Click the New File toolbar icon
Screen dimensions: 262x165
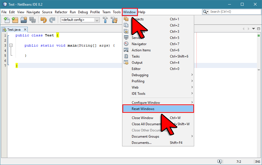[x=7, y=20]
